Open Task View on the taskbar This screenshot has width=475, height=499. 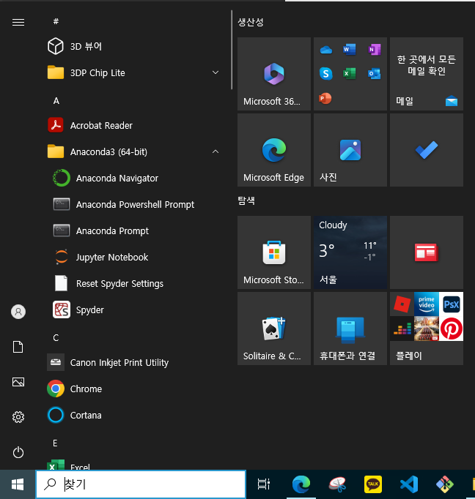264,484
